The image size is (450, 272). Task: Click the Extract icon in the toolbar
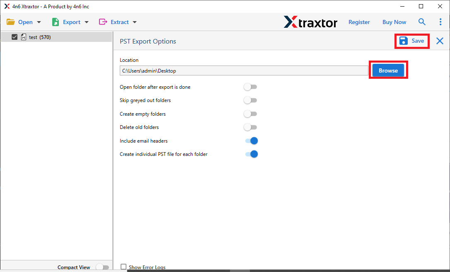coord(104,22)
